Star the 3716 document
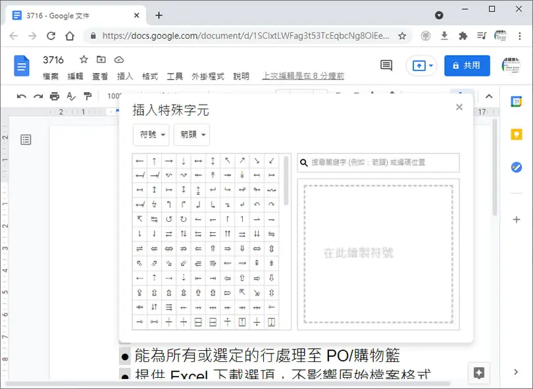The height and width of the screenshot is (389, 533). coord(84,59)
